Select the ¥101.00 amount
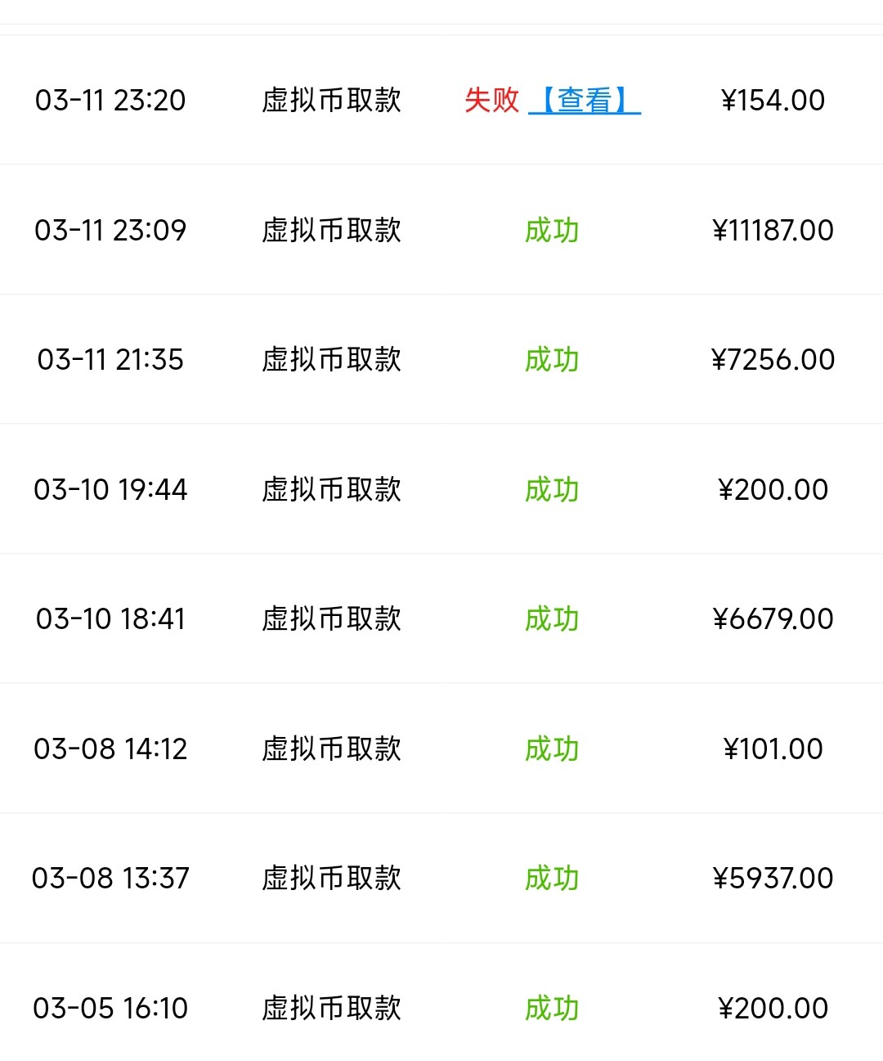This screenshot has width=883, height=1061. pyautogui.click(x=773, y=749)
